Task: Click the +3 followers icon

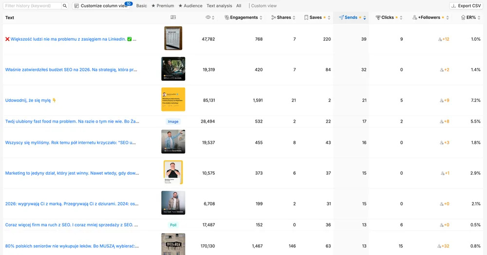Action: click(442, 143)
